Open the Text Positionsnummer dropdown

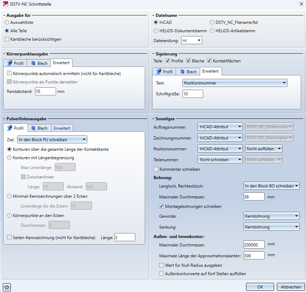[x=234, y=83]
